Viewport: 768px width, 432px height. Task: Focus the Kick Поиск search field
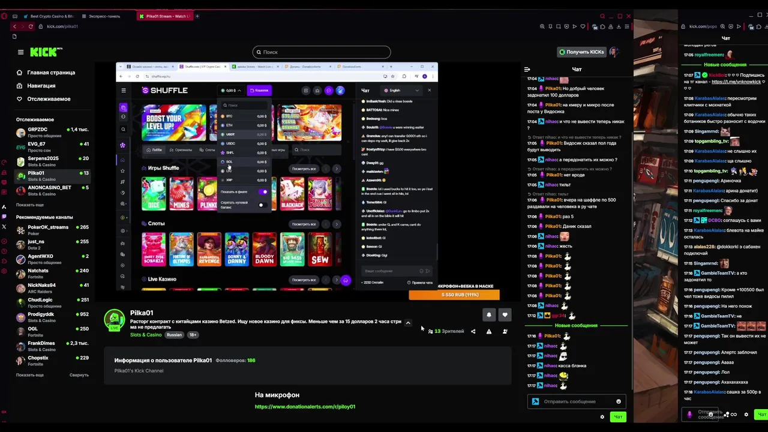pyautogui.click(x=322, y=52)
